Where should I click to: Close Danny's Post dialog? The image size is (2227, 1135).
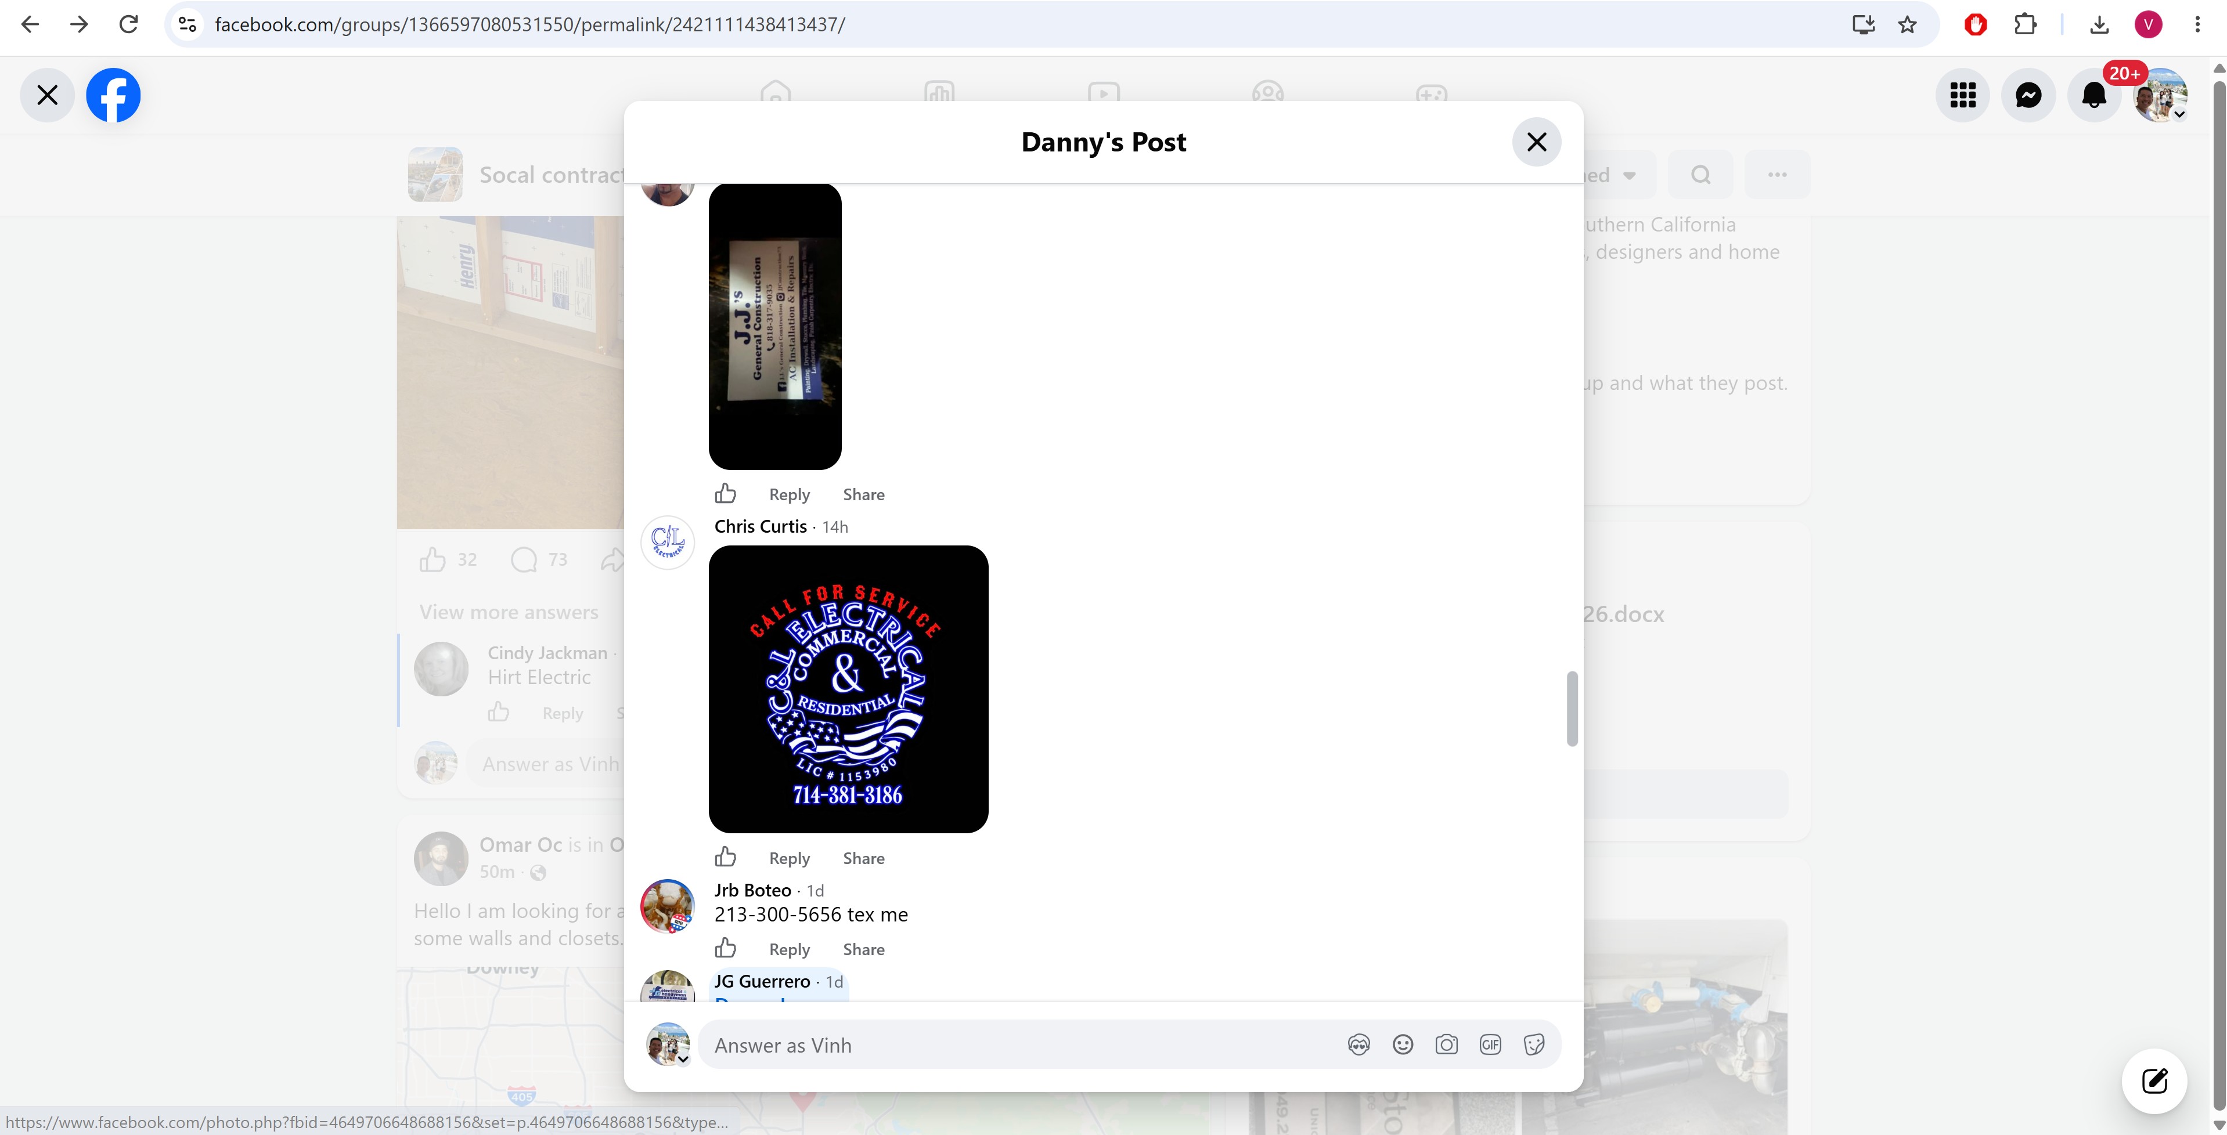(1536, 142)
